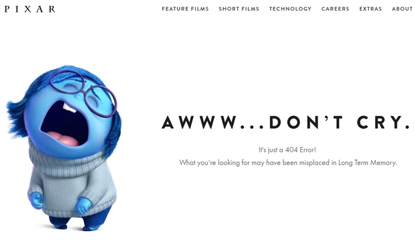
Task: Select Technology in the navigation bar
Action: tap(290, 9)
